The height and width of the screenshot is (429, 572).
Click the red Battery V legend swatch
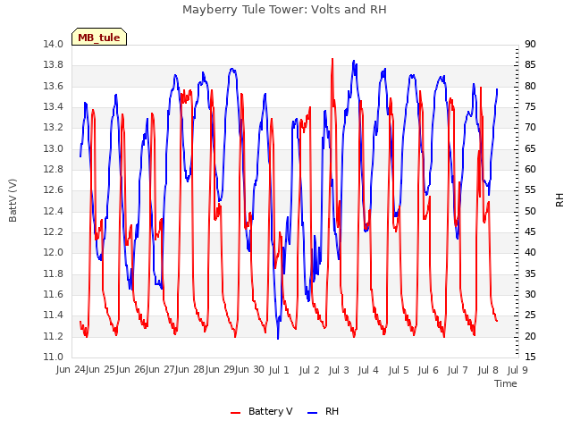pyautogui.click(x=236, y=413)
